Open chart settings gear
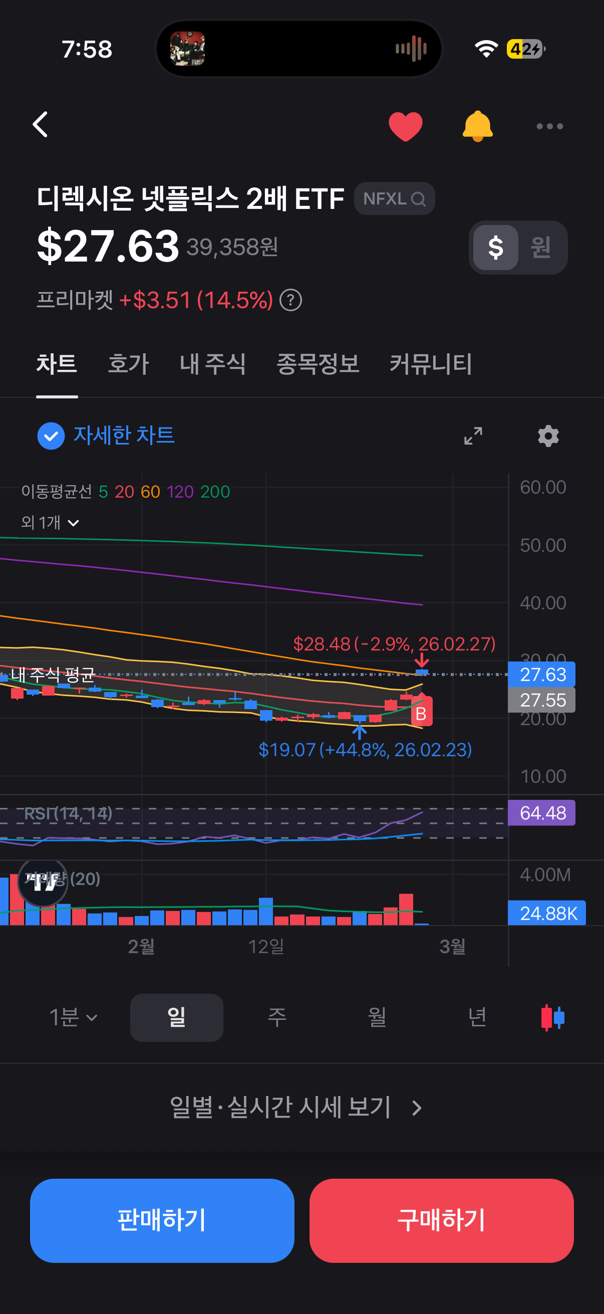Viewport: 604px width, 1314px height. (548, 436)
